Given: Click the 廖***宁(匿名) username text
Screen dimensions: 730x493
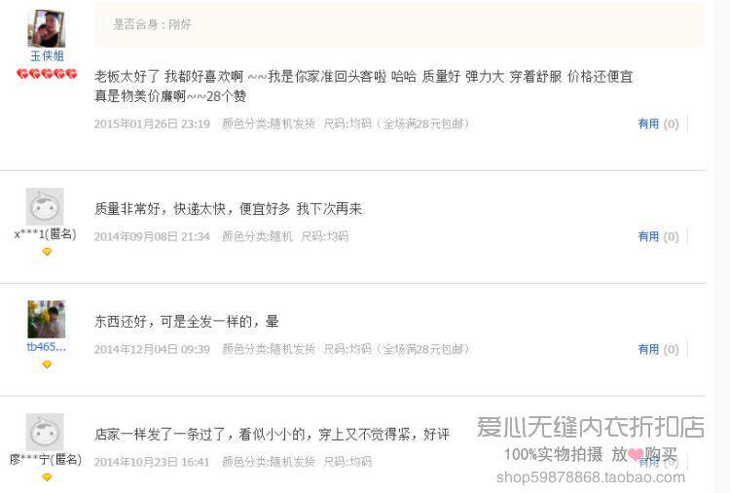Looking at the screenshot, I should point(46,460).
